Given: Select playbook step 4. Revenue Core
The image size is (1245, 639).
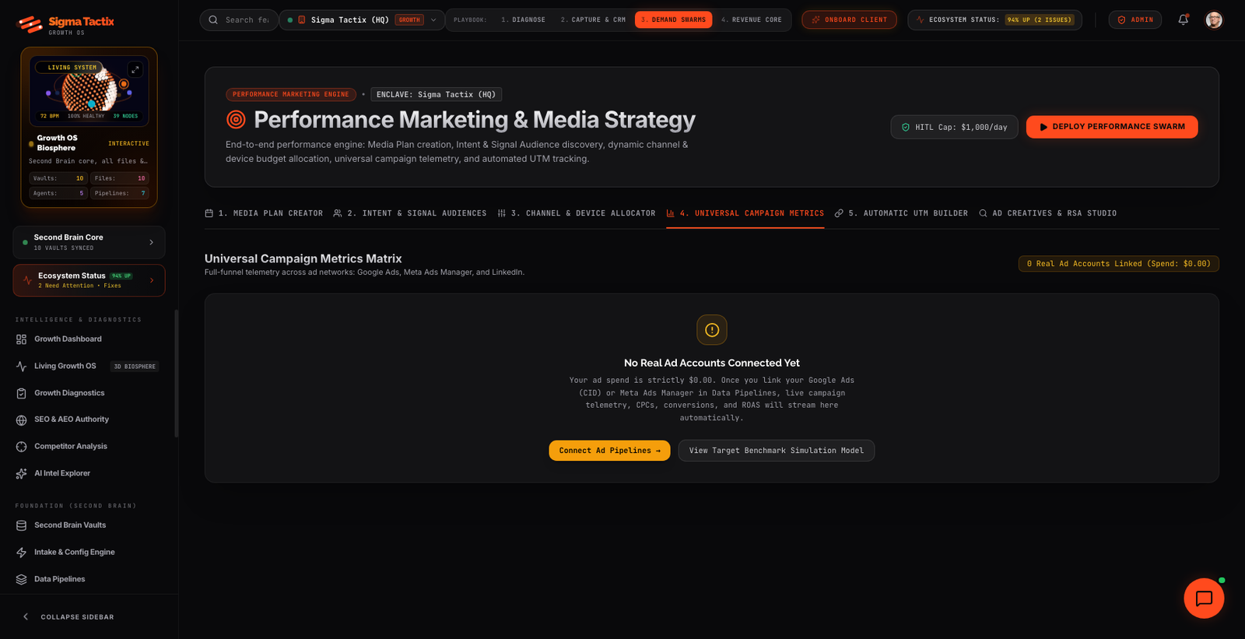Looking at the screenshot, I should coord(751,19).
